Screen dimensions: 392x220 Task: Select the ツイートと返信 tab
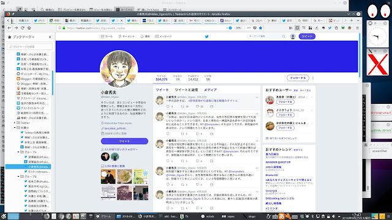point(186,90)
